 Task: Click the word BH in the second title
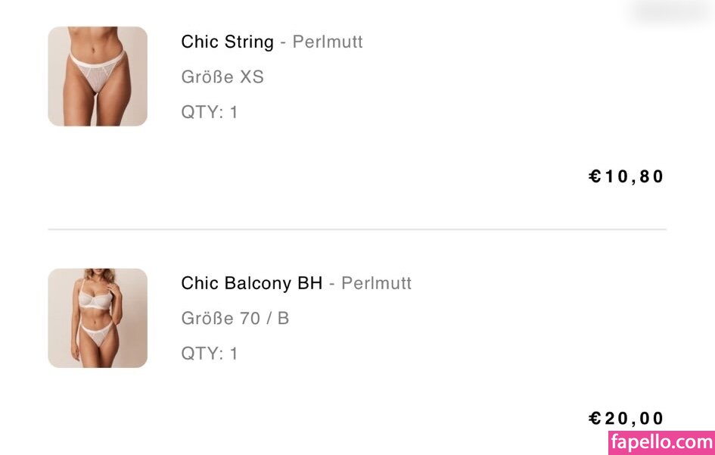(309, 283)
